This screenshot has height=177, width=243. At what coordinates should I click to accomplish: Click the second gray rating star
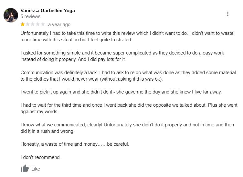tap(28, 24)
